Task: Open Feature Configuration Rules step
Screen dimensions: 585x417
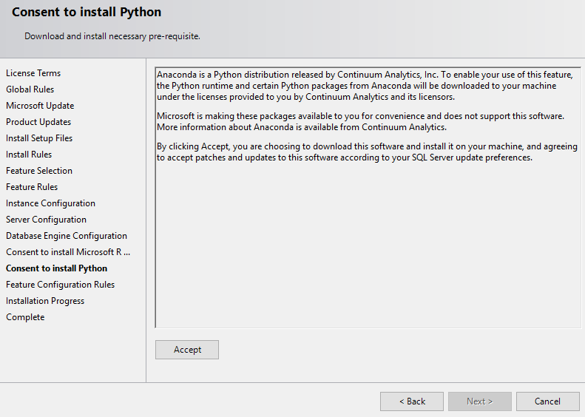Action: point(61,285)
